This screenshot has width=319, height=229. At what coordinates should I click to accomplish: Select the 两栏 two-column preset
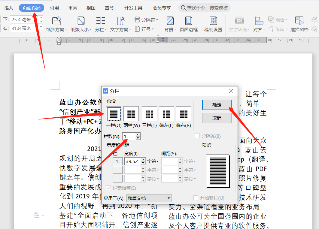[x=131, y=114]
